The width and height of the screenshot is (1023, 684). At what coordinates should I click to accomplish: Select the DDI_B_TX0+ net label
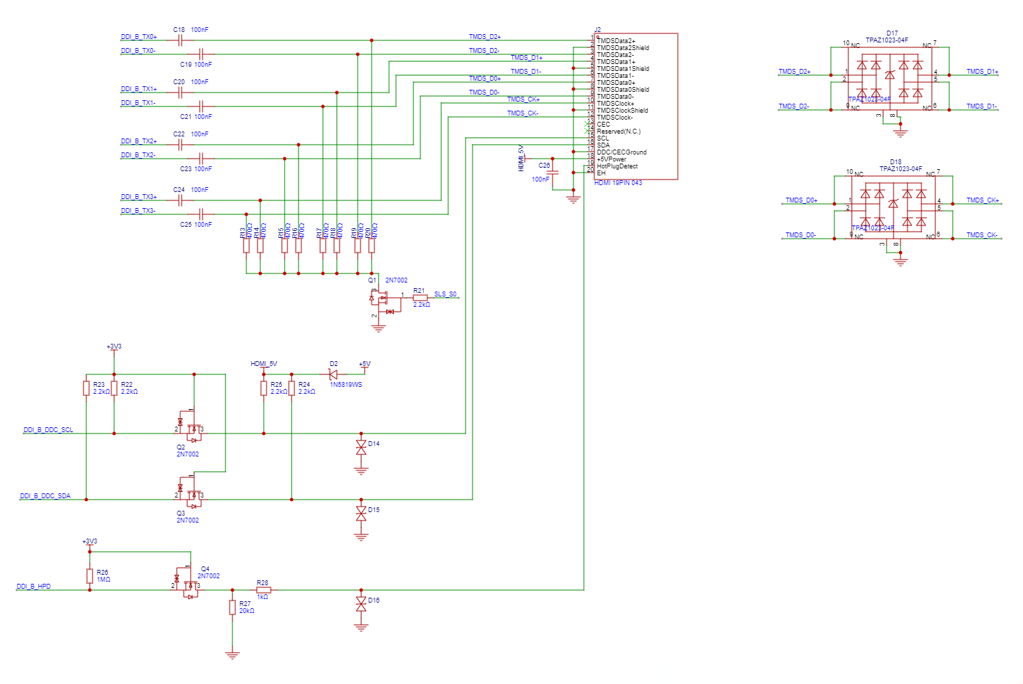coord(139,37)
